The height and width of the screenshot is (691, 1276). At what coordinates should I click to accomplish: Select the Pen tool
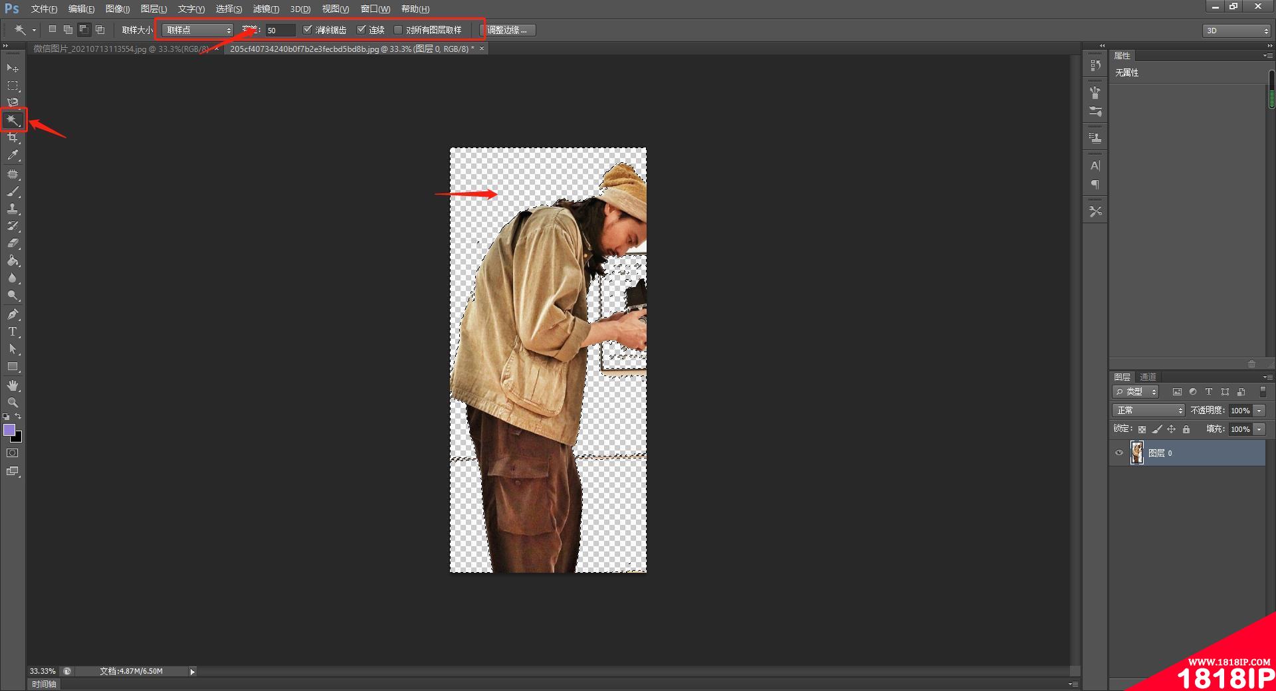point(13,314)
